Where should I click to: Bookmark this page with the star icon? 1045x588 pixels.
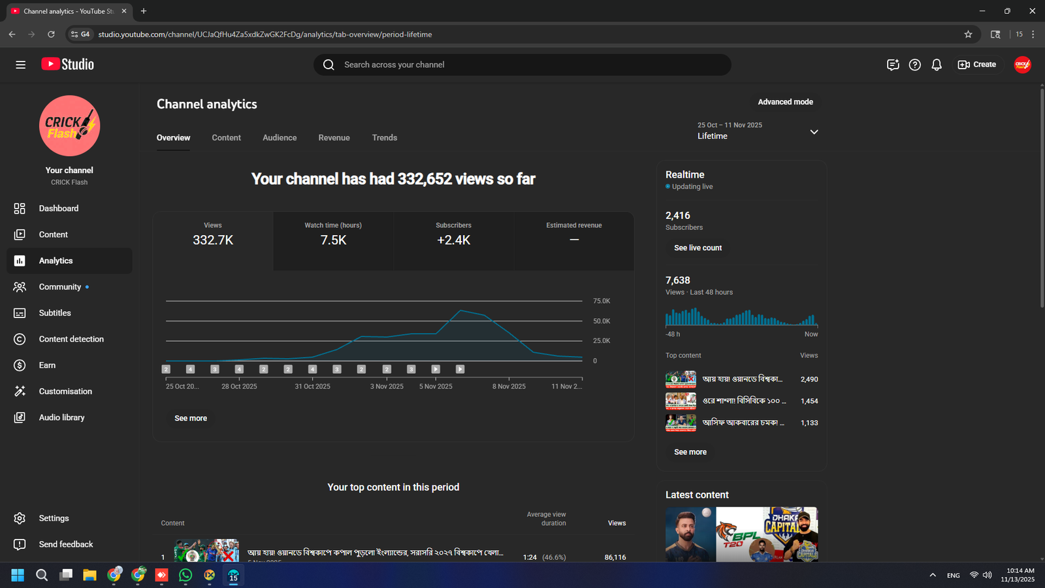coord(968,35)
